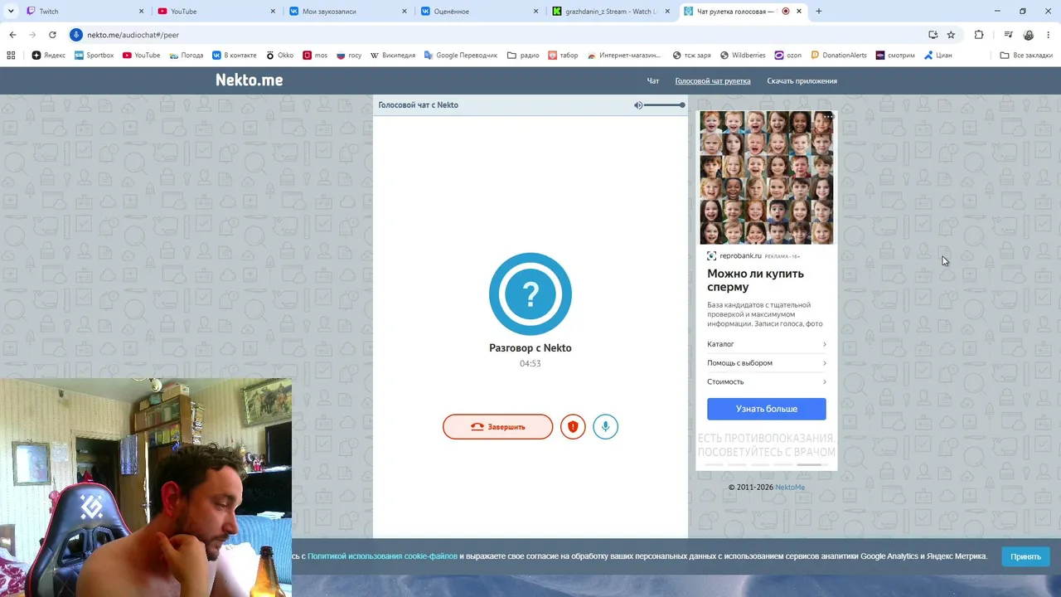Open the DonationAlerts bookmark
This screenshot has height=597, width=1061.
pos(839,56)
